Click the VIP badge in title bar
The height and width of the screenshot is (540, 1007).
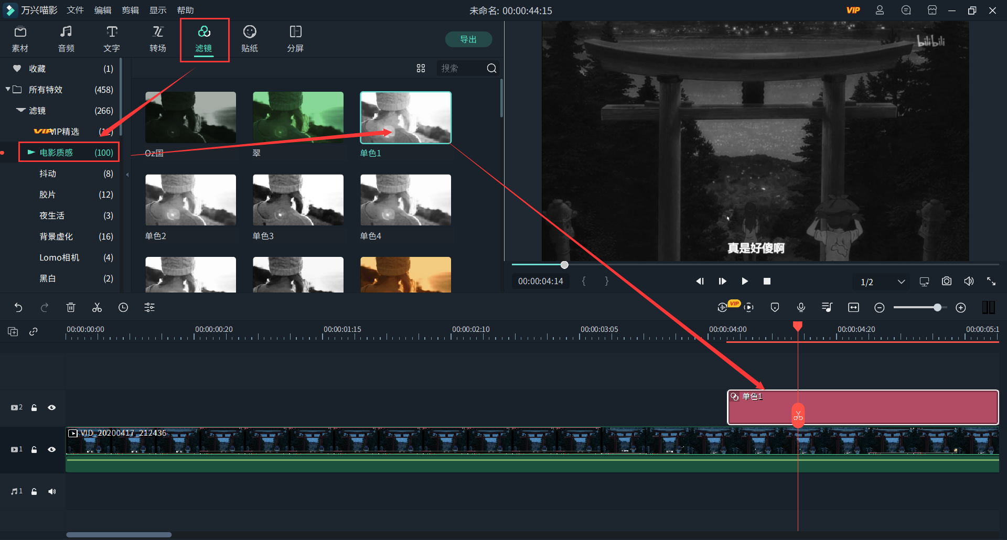pos(853,10)
